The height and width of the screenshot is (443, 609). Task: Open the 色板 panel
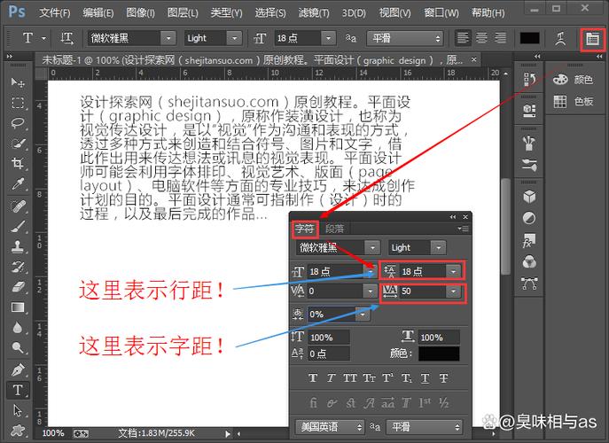click(x=574, y=102)
